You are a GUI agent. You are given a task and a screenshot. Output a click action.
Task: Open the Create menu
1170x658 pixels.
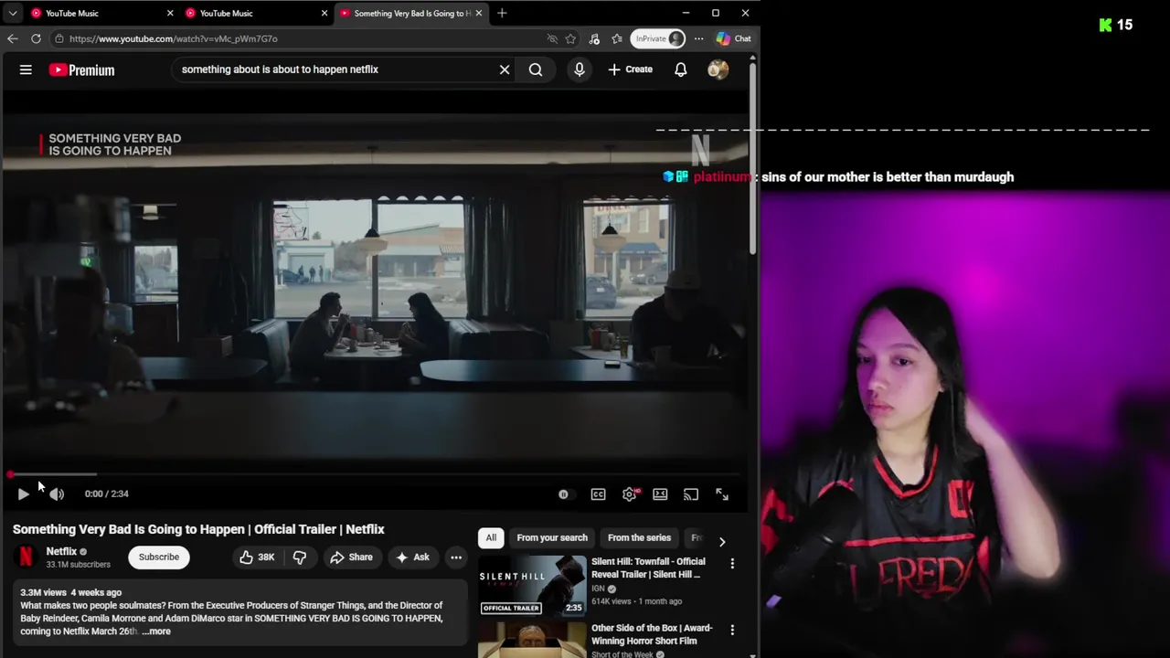pyautogui.click(x=631, y=69)
